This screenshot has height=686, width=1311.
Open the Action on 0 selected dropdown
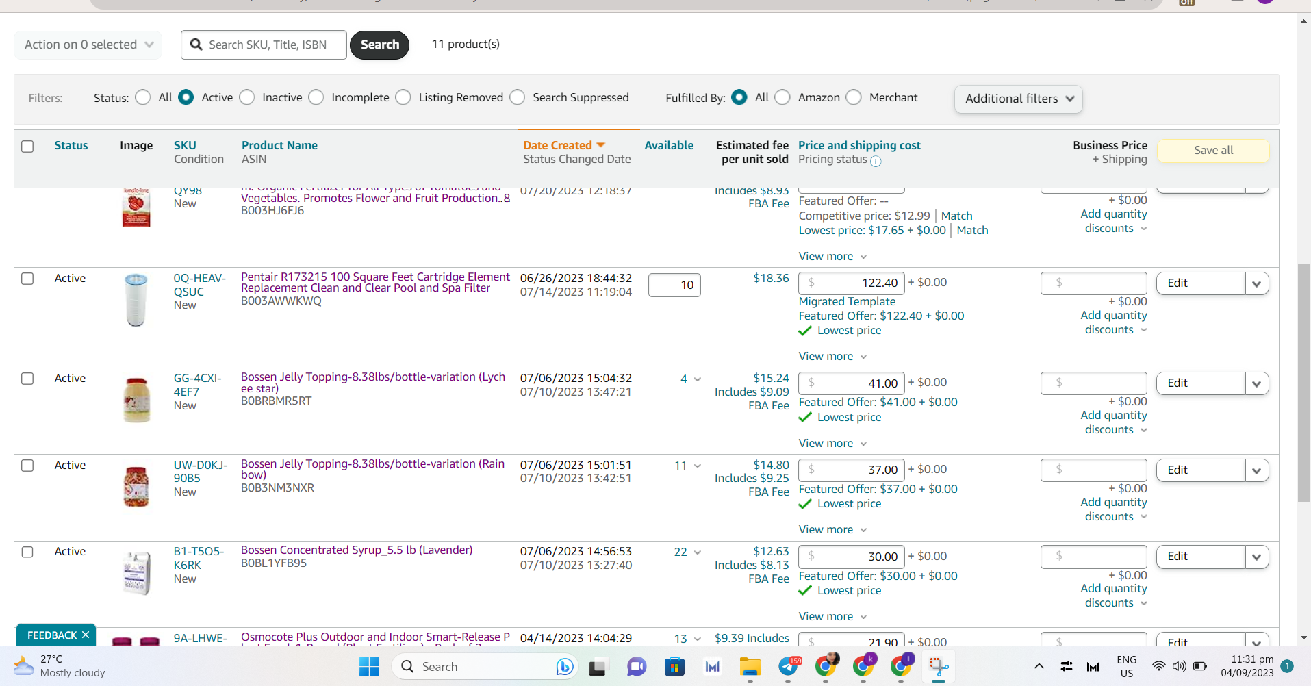click(x=88, y=45)
